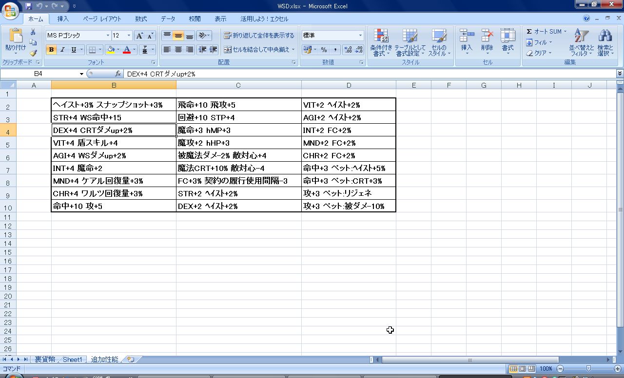Align cell text to the left
Image resolution: width=624 pixels, height=378 pixels.
167,50
